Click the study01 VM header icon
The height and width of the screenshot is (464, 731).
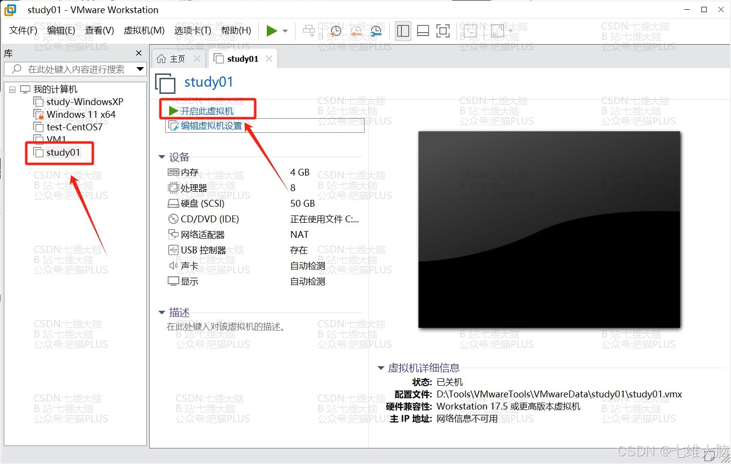165,83
